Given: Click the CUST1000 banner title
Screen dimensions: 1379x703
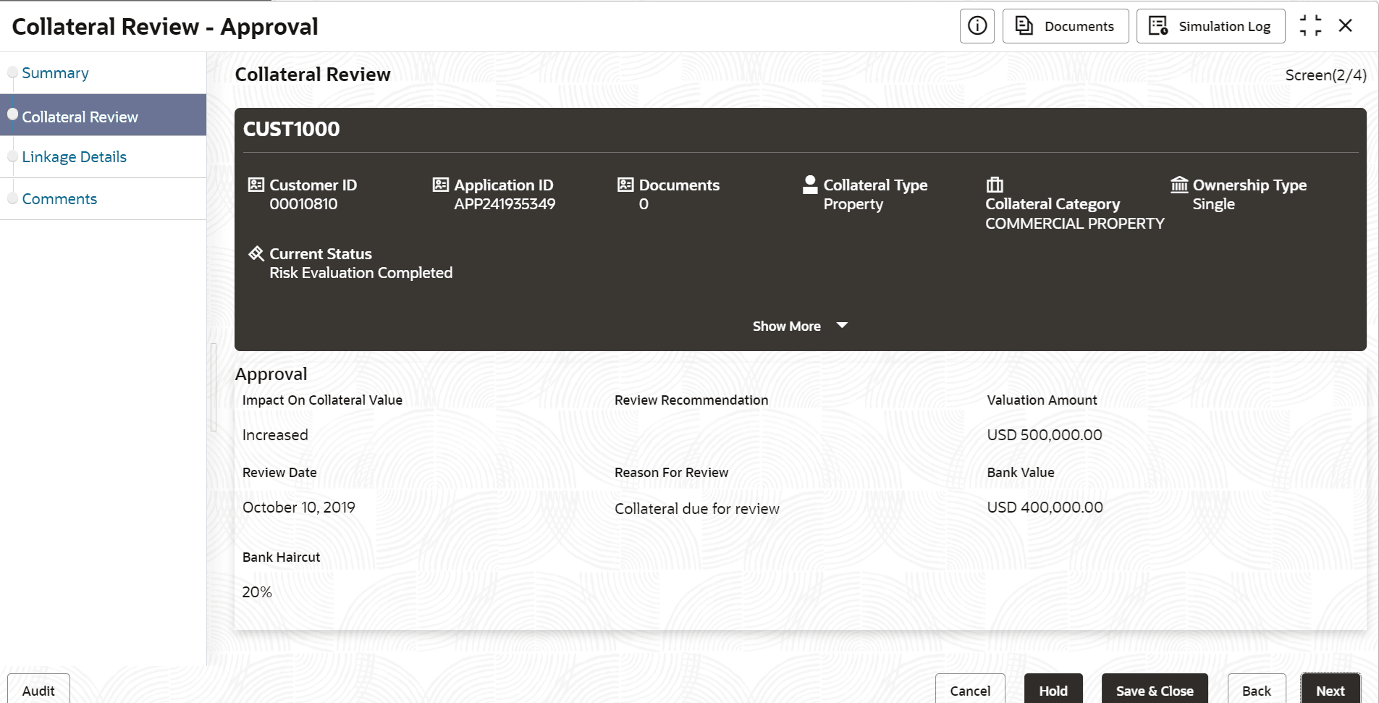Looking at the screenshot, I should [x=291, y=129].
